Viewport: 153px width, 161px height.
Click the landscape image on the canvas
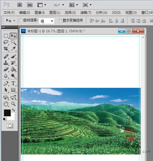[x=81, y=121]
